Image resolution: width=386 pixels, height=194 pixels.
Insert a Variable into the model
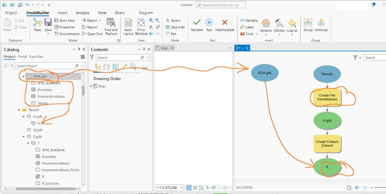[248, 21]
